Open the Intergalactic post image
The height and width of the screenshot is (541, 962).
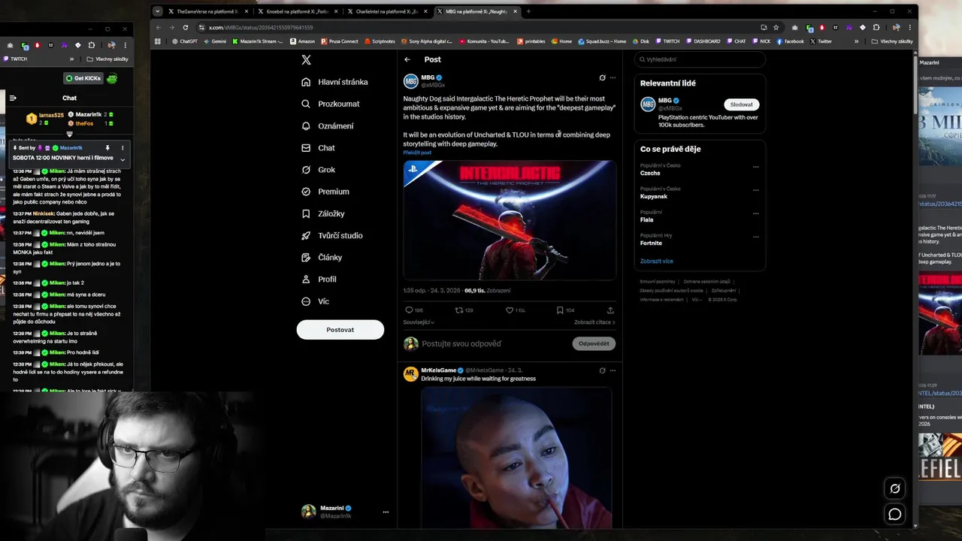510,219
